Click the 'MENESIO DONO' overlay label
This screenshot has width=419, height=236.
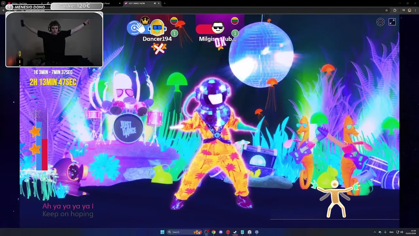(30, 7)
